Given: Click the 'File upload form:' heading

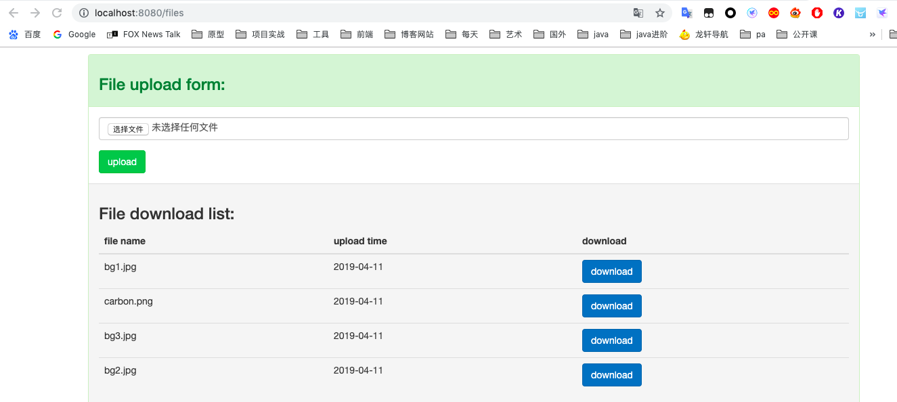Looking at the screenshot, I should [162, 85].
